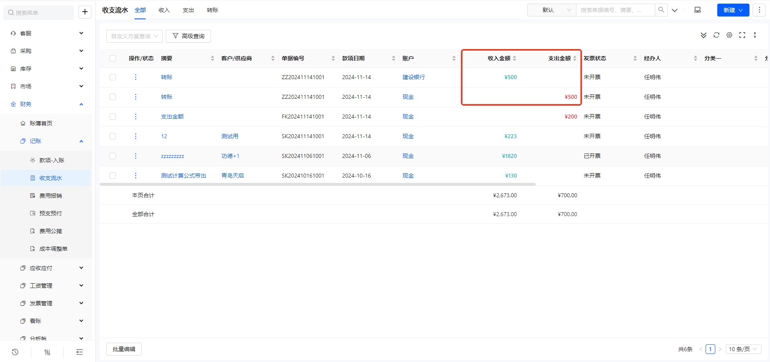
Task: Sort by 款项日期 column sort icon
Action: [394, 58]
